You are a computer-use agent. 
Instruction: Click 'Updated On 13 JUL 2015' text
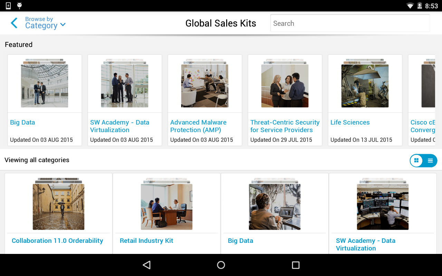click(361, 140)
